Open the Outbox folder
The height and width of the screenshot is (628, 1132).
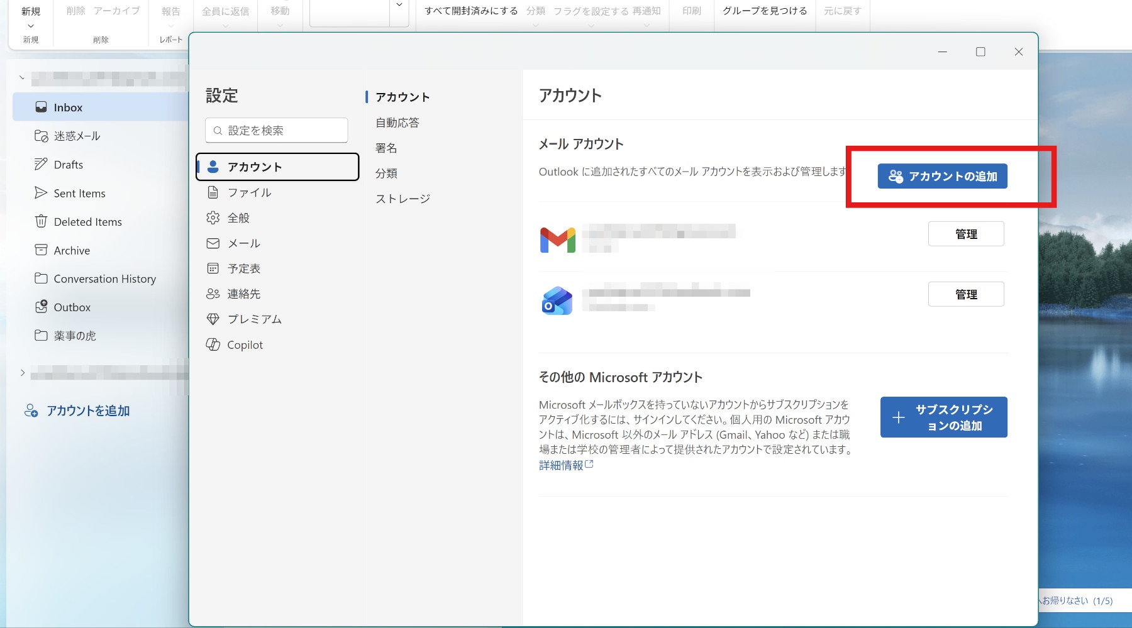coord(72,307)
